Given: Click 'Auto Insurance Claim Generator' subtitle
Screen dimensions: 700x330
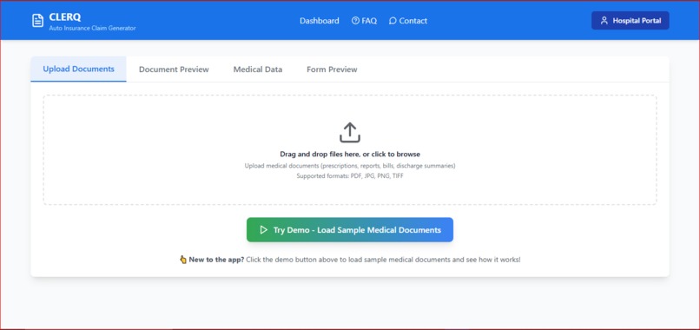Looking at the screenshot, I should pyautogui.click(x=92, y=28).
